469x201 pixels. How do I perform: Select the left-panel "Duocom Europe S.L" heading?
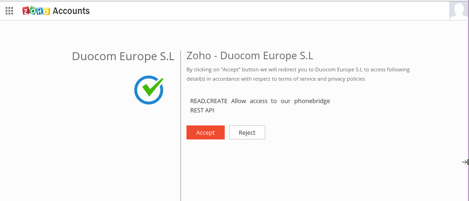(x=123, y=56)
